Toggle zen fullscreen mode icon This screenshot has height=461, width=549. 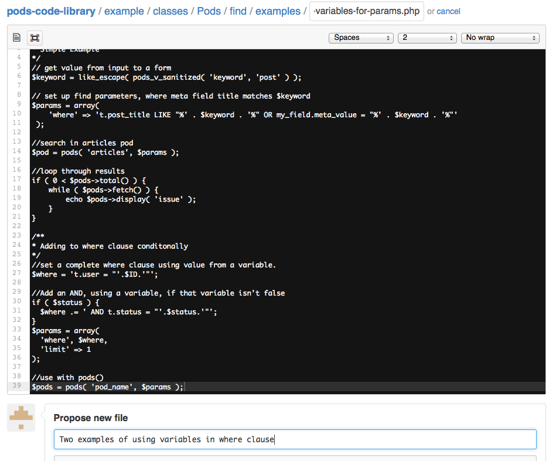pyautogui.click(x=35, y=38)
